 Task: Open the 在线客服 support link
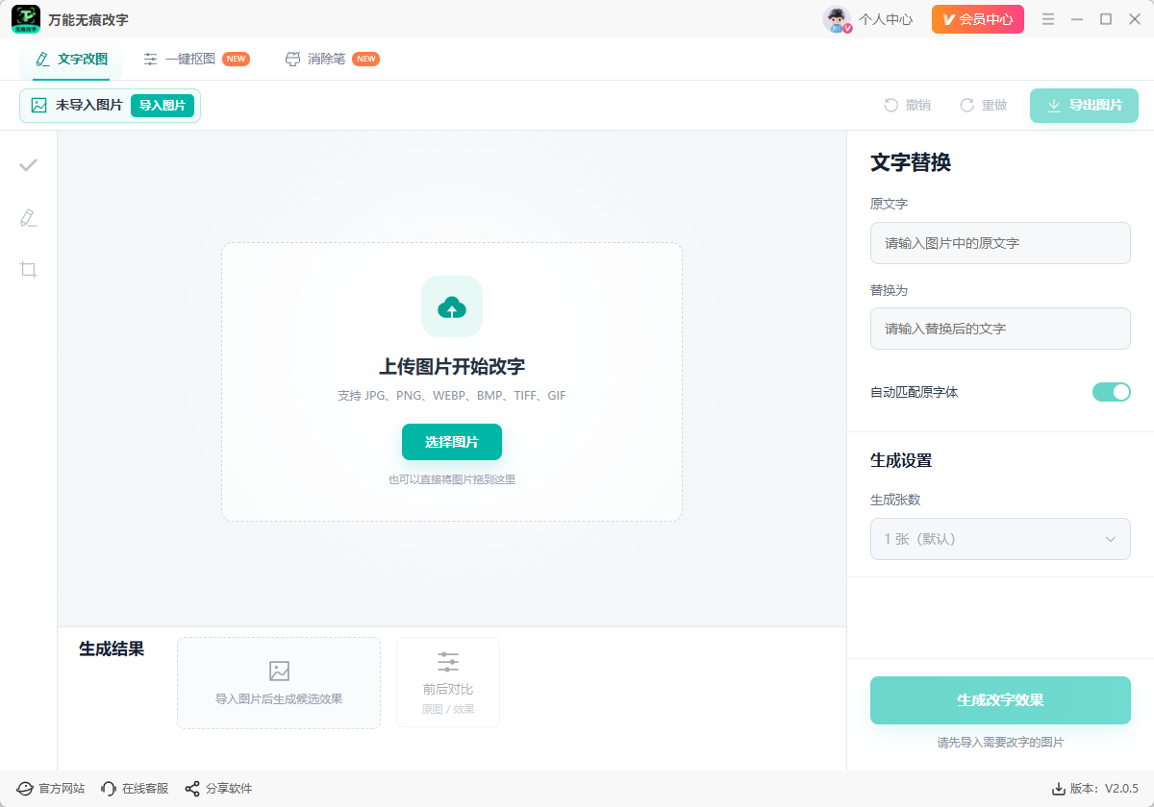pos(135,789)
